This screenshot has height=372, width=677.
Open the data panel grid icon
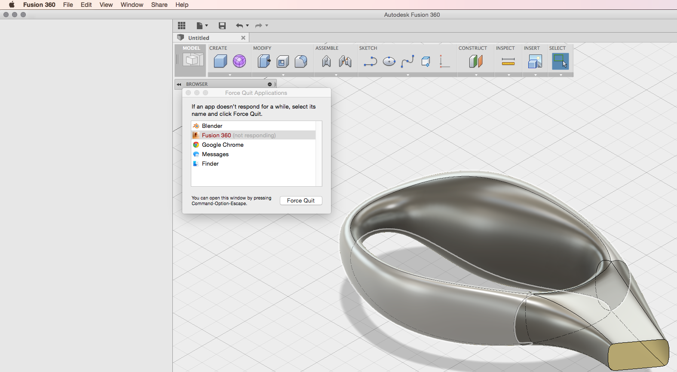tap(181, 26)
